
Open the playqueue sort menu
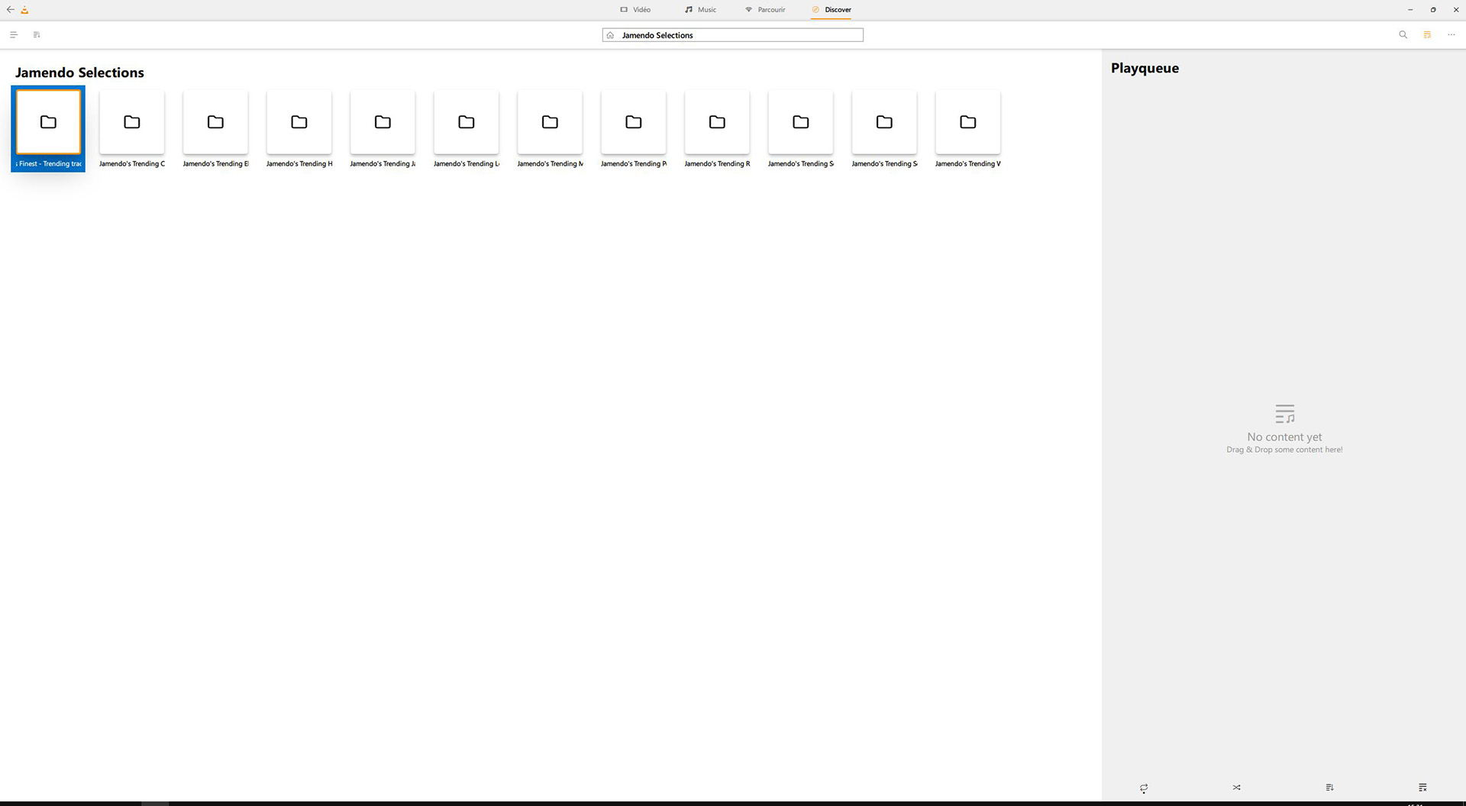(1329, 788)
